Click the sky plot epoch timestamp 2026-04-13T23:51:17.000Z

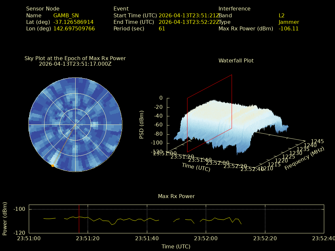pos(75,64)
